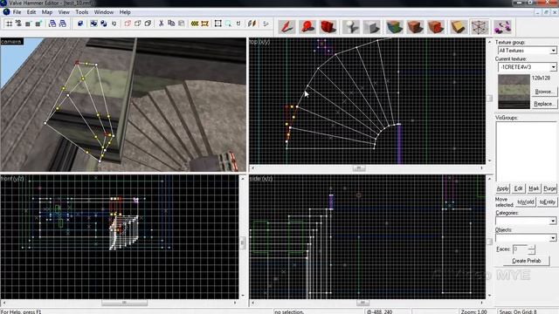559x314 pixels.
Task: Open the File menu
Action: (17, 12)
